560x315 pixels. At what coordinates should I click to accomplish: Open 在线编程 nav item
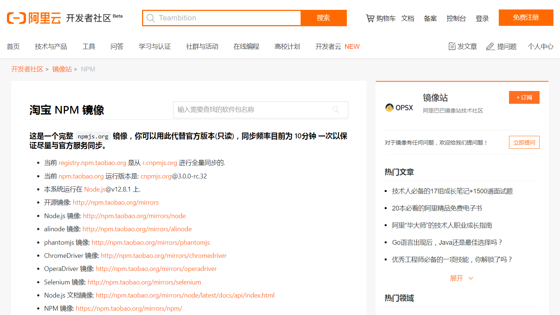[x=246, y=47]
